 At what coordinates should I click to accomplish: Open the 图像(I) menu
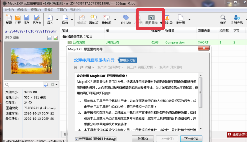49,10
